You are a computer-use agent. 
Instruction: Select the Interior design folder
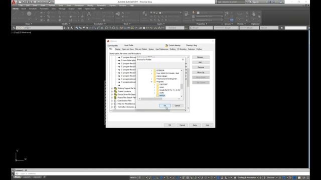pos(162,76)
